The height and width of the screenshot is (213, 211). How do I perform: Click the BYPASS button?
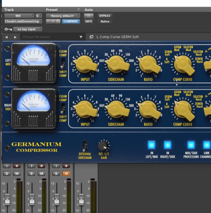pos(104,16)
